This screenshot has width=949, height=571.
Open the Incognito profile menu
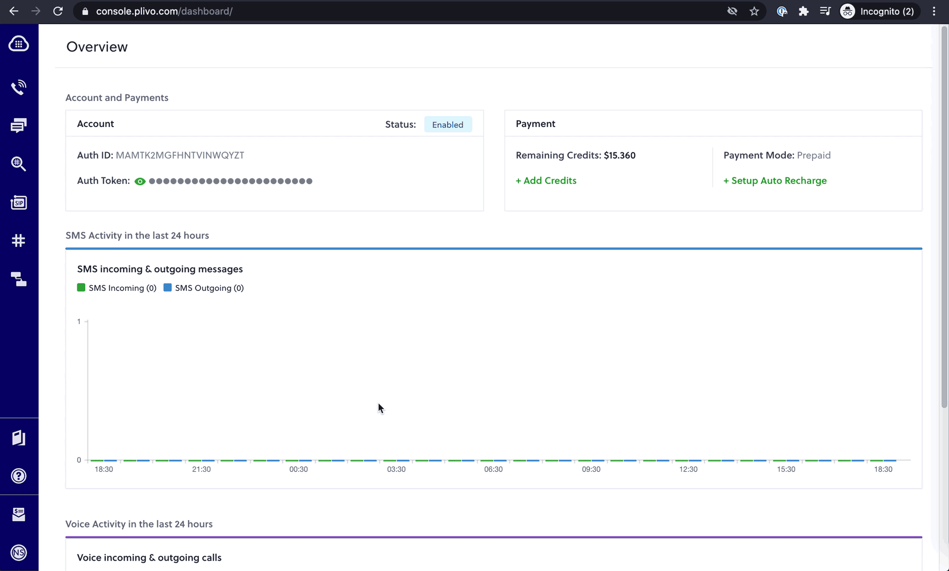pos(879,11)
